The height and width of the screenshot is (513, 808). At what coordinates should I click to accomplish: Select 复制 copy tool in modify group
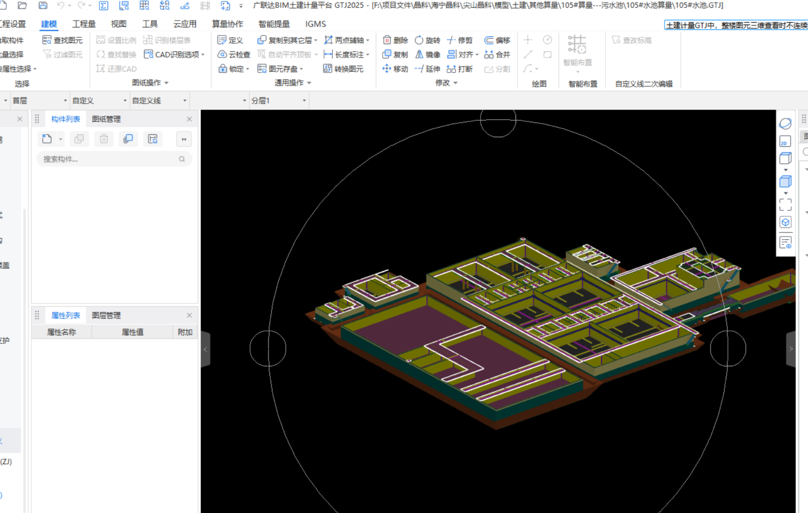(x=396, y=55)
